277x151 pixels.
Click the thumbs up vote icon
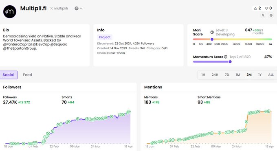(x=255, y=8)
